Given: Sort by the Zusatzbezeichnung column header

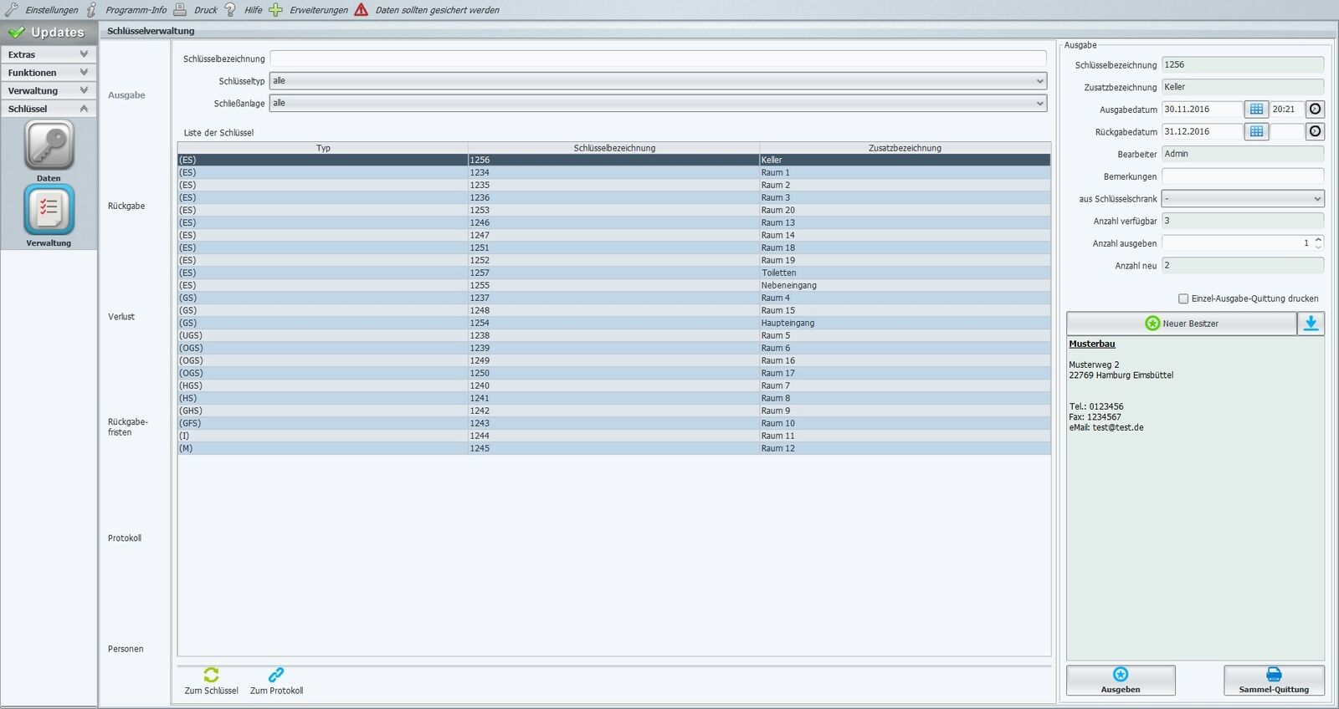Looking at the screenshot, I should click(x=905, y=148).
